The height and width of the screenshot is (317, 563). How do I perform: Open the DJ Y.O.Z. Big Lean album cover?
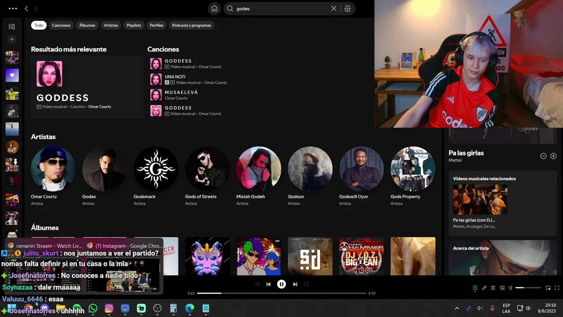pos(362,256)
